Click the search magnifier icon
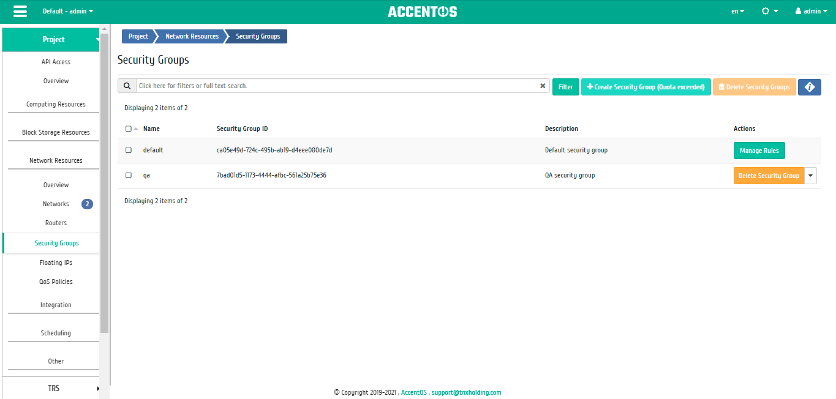The height and width of the screenshot is (399, 836). click(127, 86)
